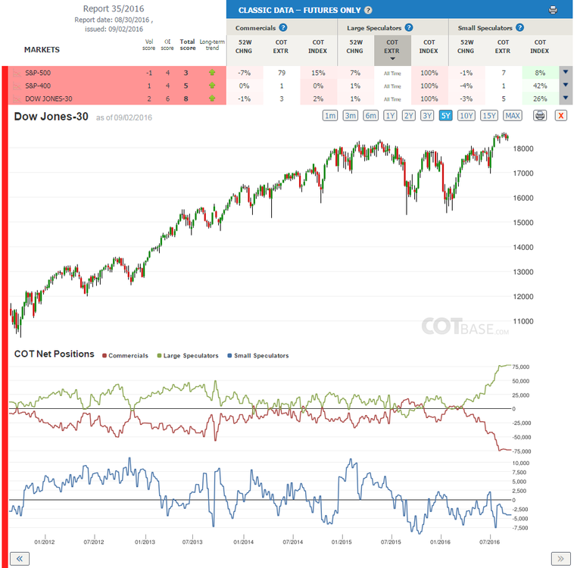The height and width of the screenshot is (568, 574).
Task: Sort by Small Speculators COT EXTR column
Action: (503, 46)
